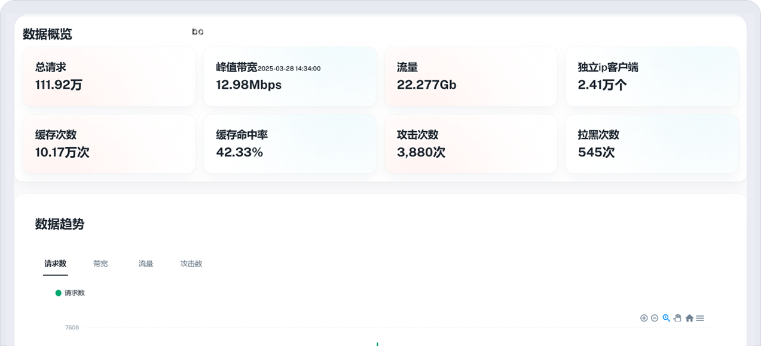The image size is (761, 346).
Task: Click the 总请求 statistics card
Action: point(109,76)
